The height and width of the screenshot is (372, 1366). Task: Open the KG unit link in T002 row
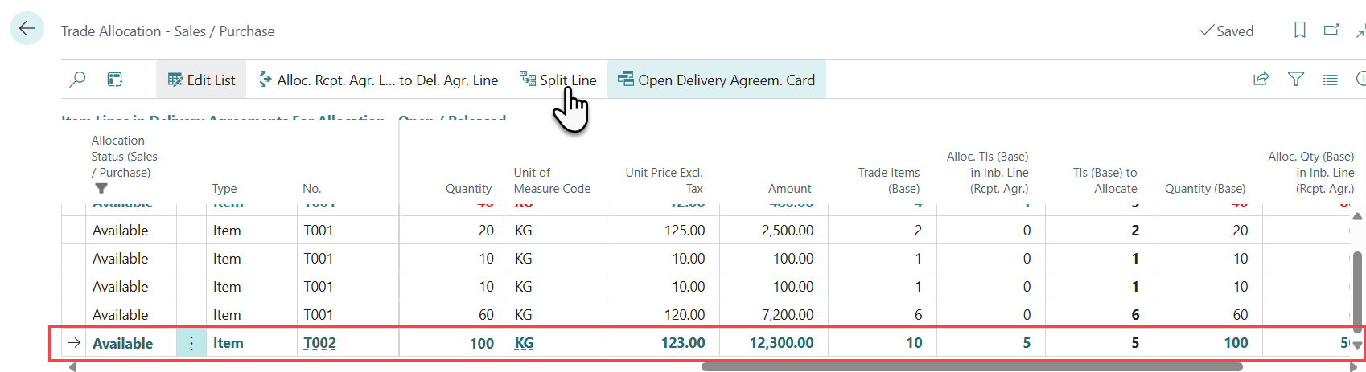(524, 343)
